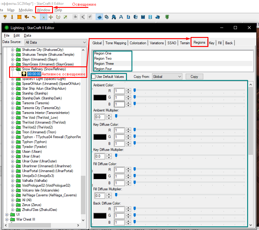Open the Terrain module blue mountains icon

99,17
